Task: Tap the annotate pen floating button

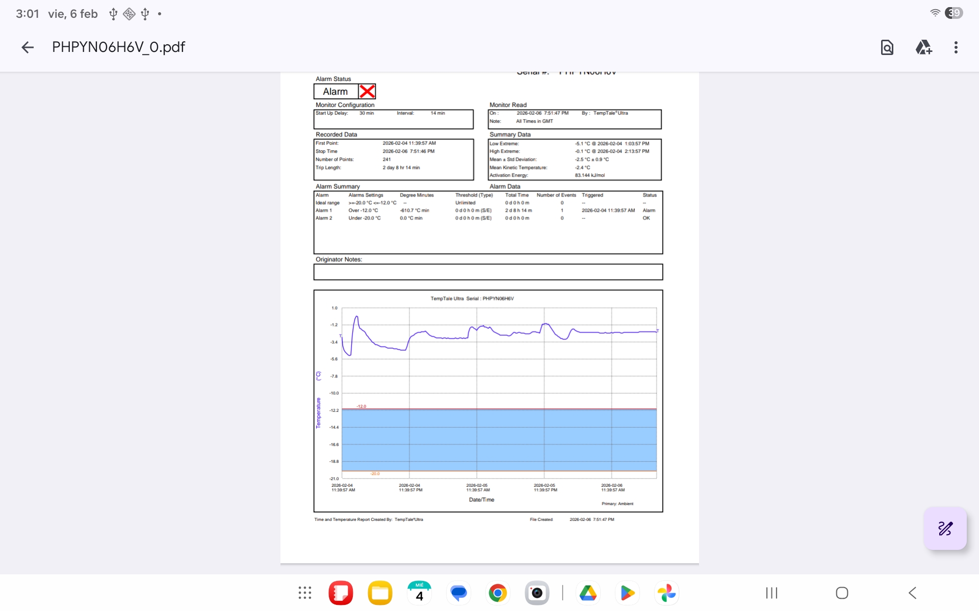Action: [945, 529]
